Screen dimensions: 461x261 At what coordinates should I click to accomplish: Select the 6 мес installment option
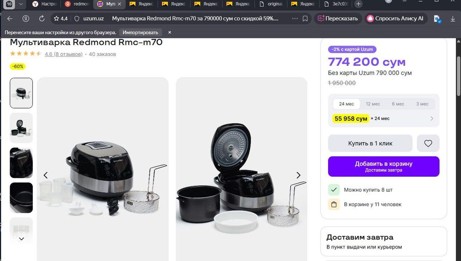(398, 104)
